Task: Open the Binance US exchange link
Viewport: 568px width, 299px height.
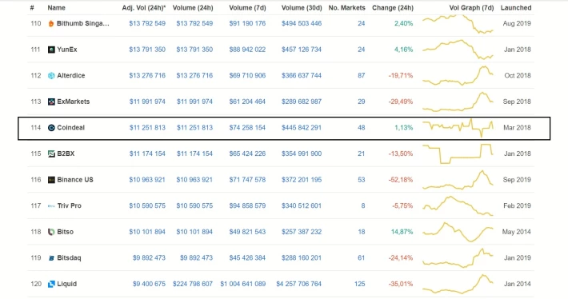Action: 75,180
